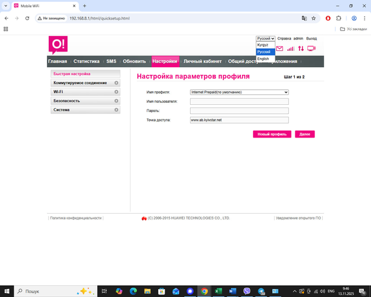
Task: Click the ENG input language indicator
Action: [x=331, y=291]
